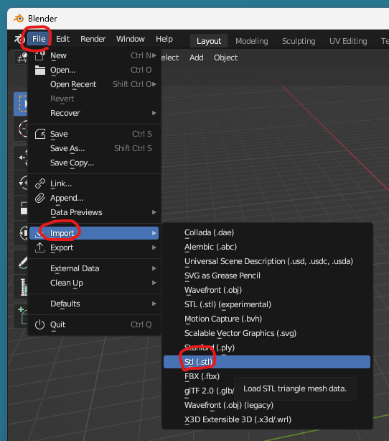Open the Render menu
The image size is (389, 441).
point(93,39)
